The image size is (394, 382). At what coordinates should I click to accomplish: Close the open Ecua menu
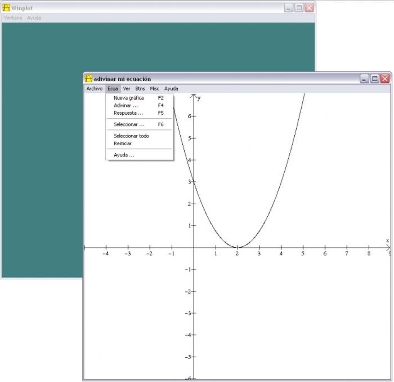coord(113,88)
